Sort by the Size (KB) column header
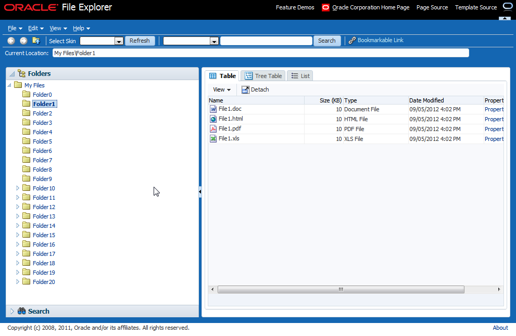 (323, 100)
